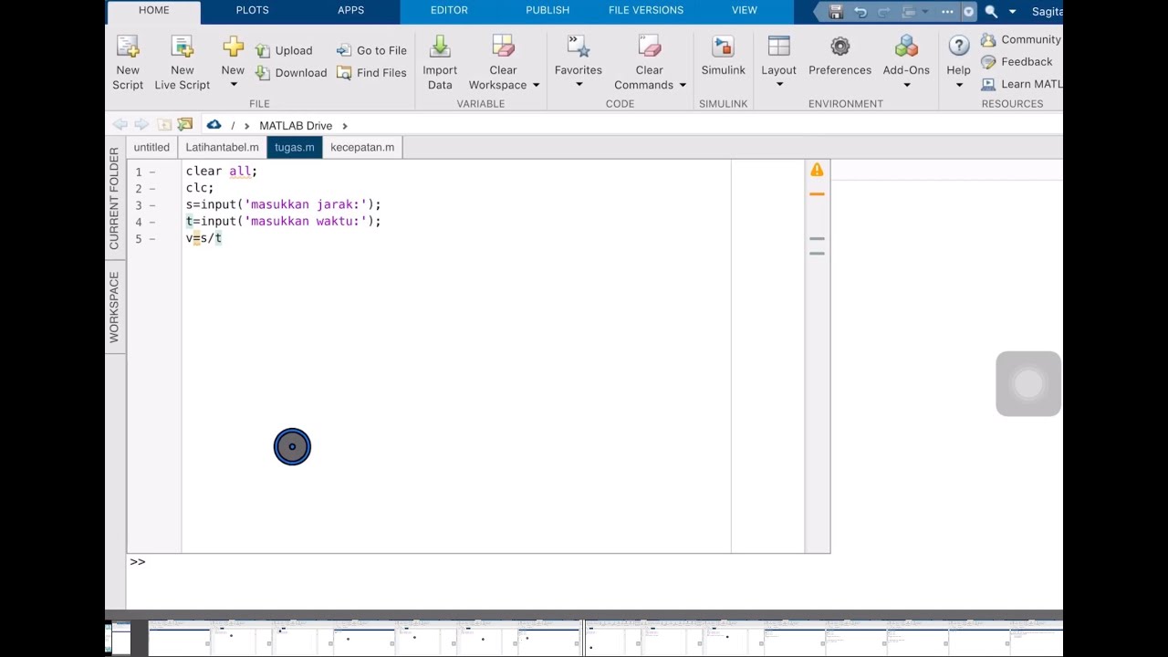Open the search dropdown arrow
Image resolution: width=1168 pixels, height=657 pixels.
click(1012, 12)
